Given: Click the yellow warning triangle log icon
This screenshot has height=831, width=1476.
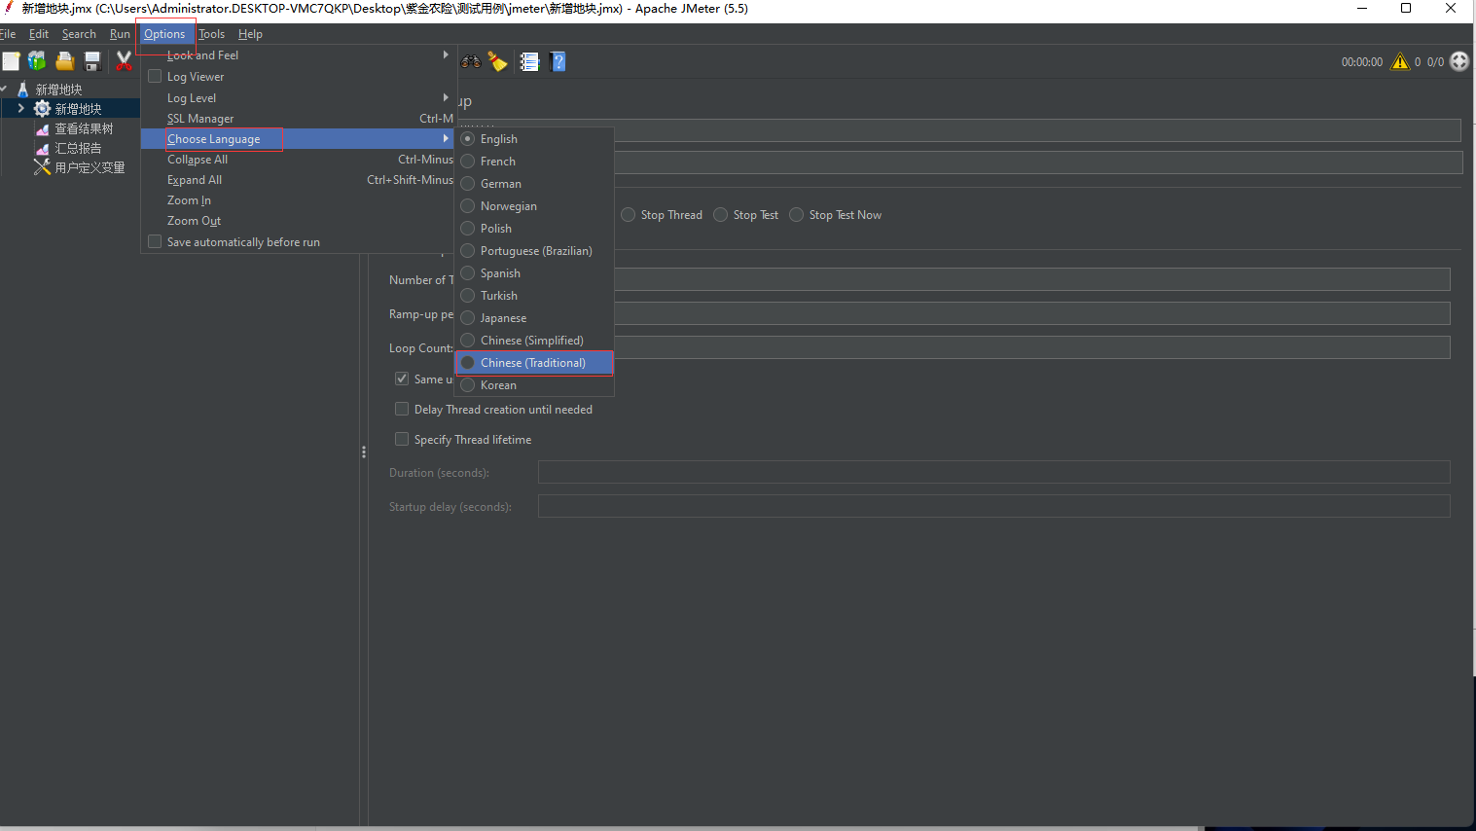Looking at the screenshot, I should pyautogui.click(x=1400, y=61).
